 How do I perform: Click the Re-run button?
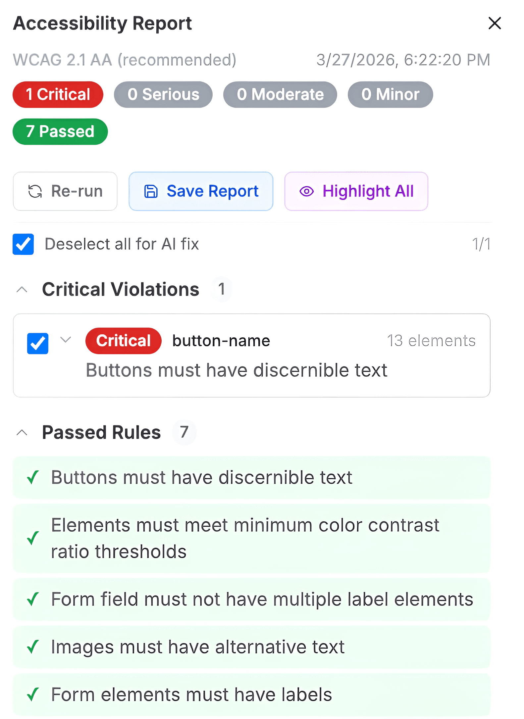tap(65, 191)
